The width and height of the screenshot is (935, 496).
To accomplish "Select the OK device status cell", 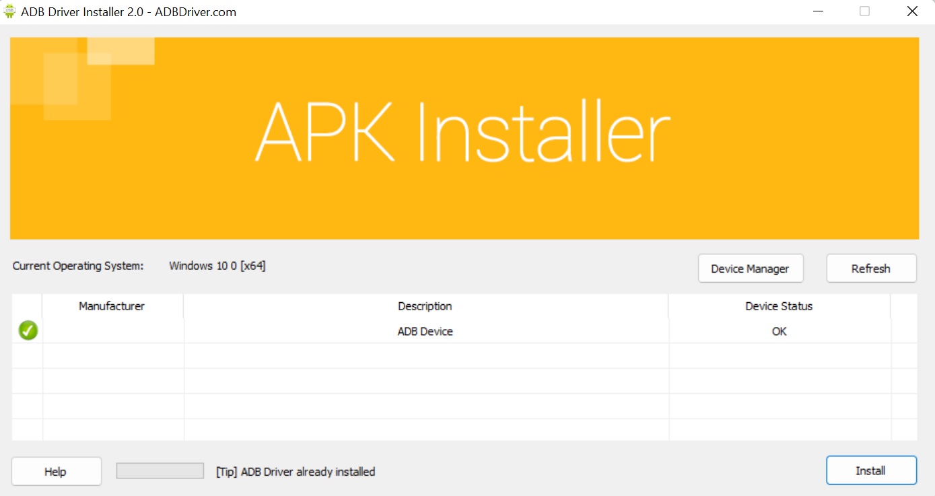I will tap(780, 331).
